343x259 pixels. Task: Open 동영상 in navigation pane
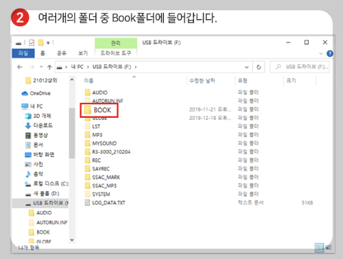click(36, 135)
